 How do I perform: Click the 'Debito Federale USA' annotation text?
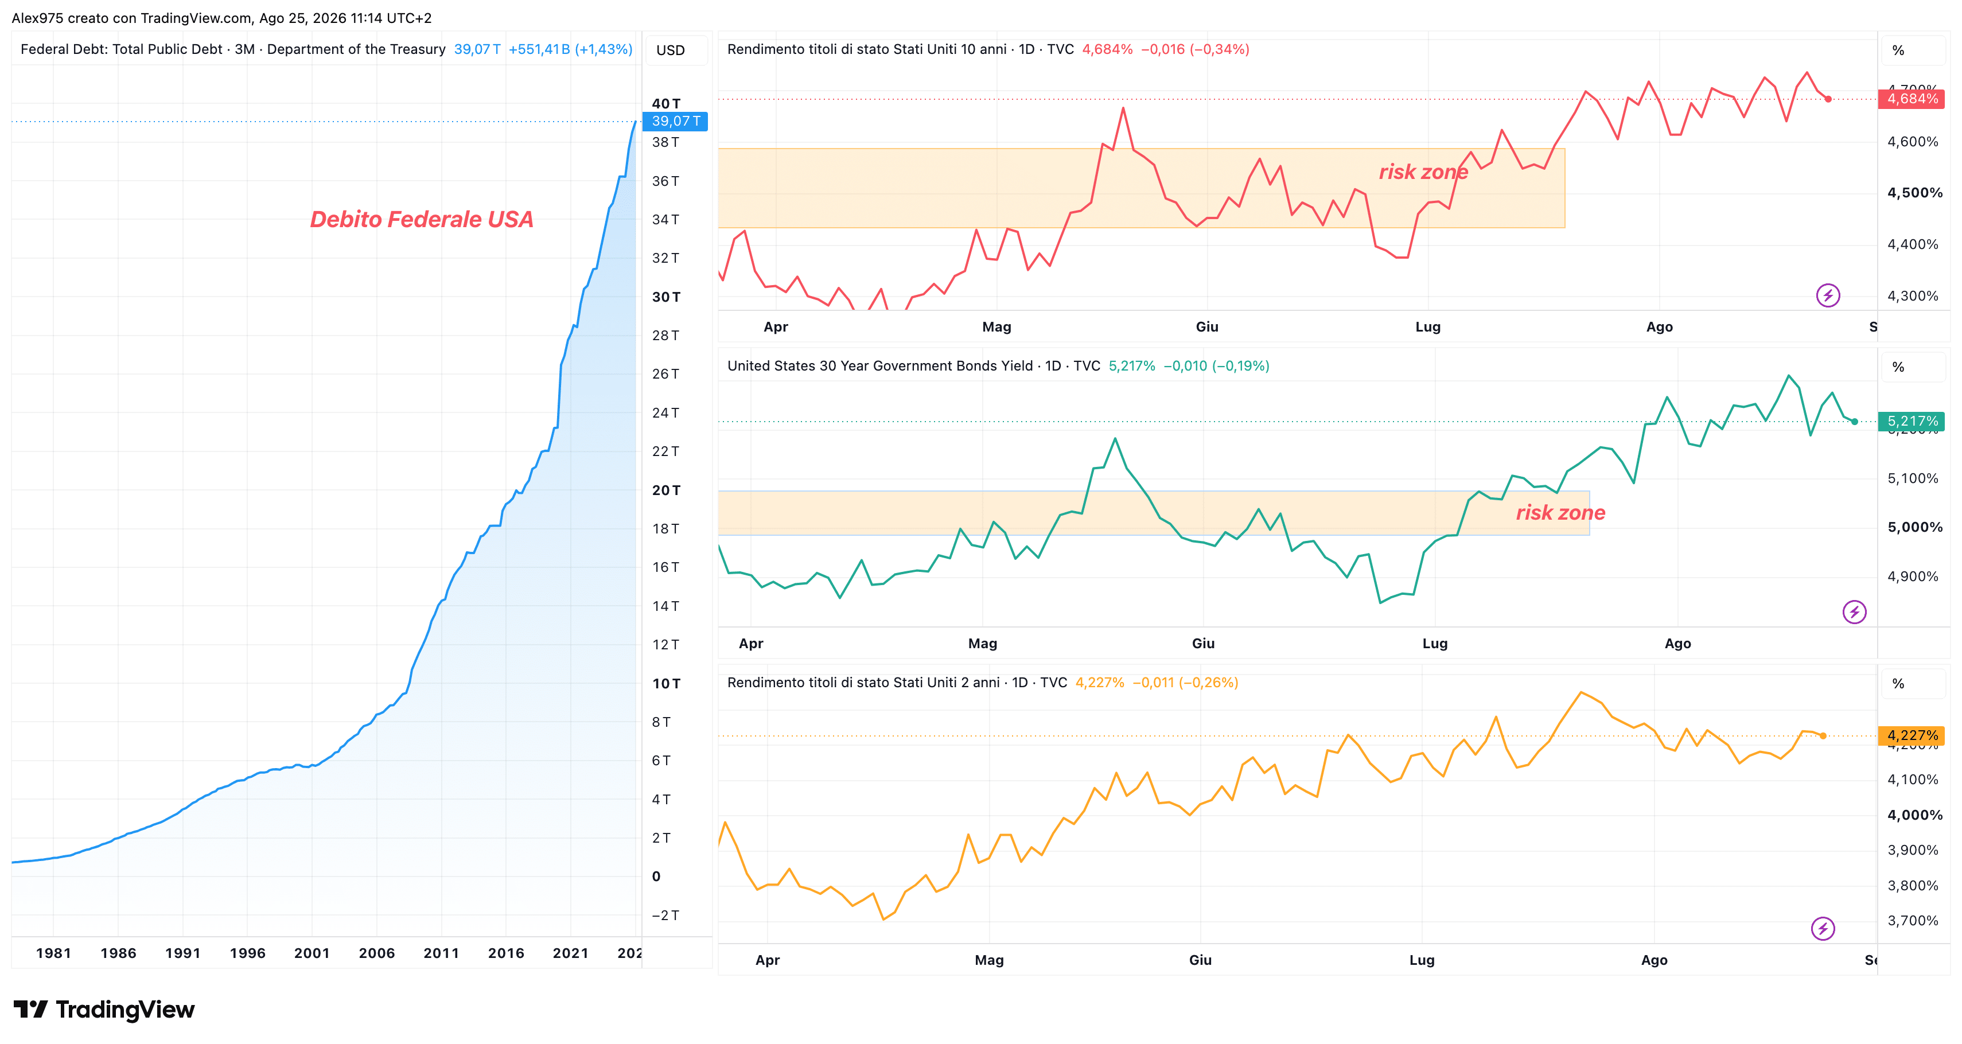pyautogui.click(x=422, y=219)
